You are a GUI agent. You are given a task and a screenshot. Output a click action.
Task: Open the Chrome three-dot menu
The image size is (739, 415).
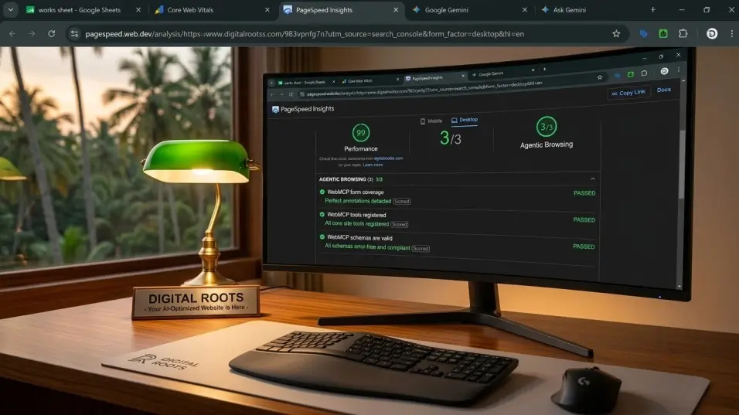(x=731, y=34)
